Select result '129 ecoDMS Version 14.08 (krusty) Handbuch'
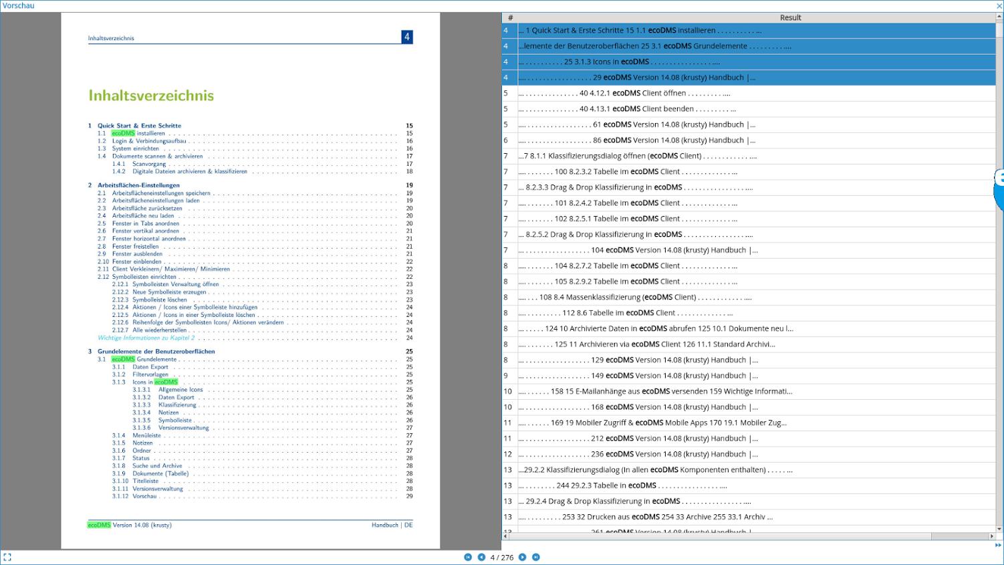This screenshot has width=1004, height=565. [x=749, y=360]
